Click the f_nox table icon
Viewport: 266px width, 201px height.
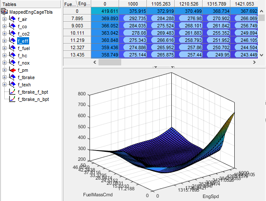12,63
